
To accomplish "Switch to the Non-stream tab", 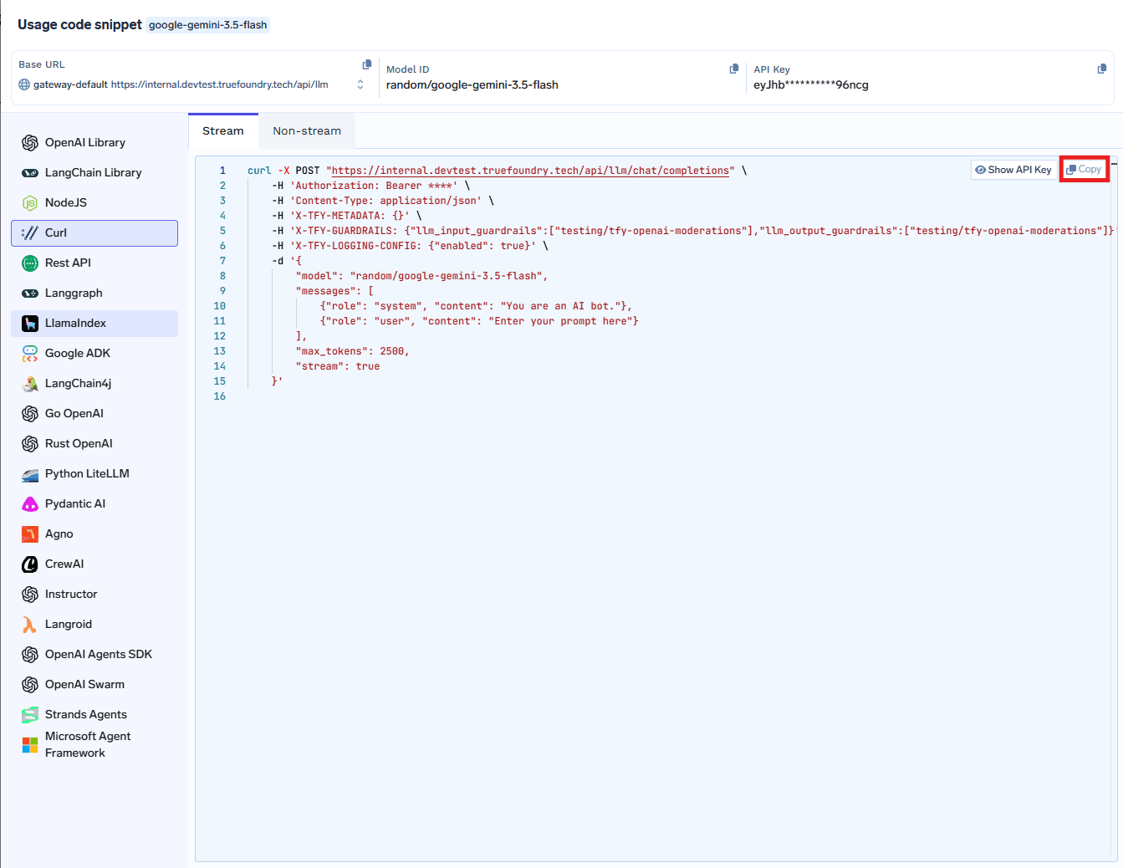I will (307, 131).
